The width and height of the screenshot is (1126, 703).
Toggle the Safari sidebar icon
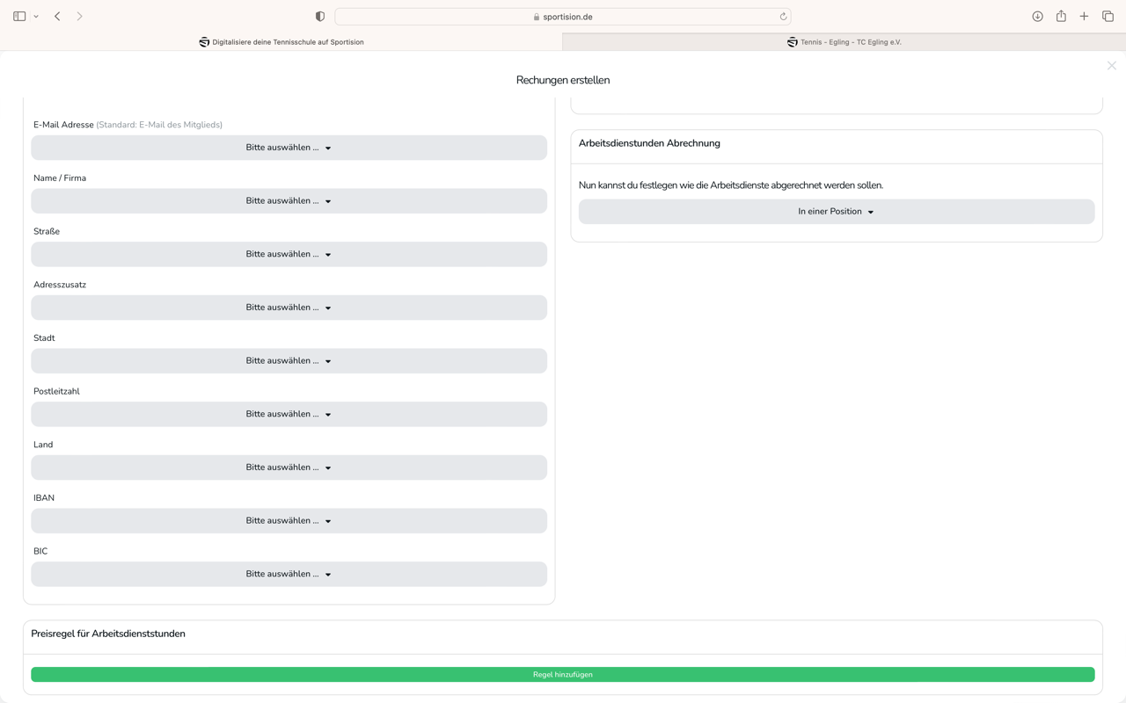click(19, 17)
